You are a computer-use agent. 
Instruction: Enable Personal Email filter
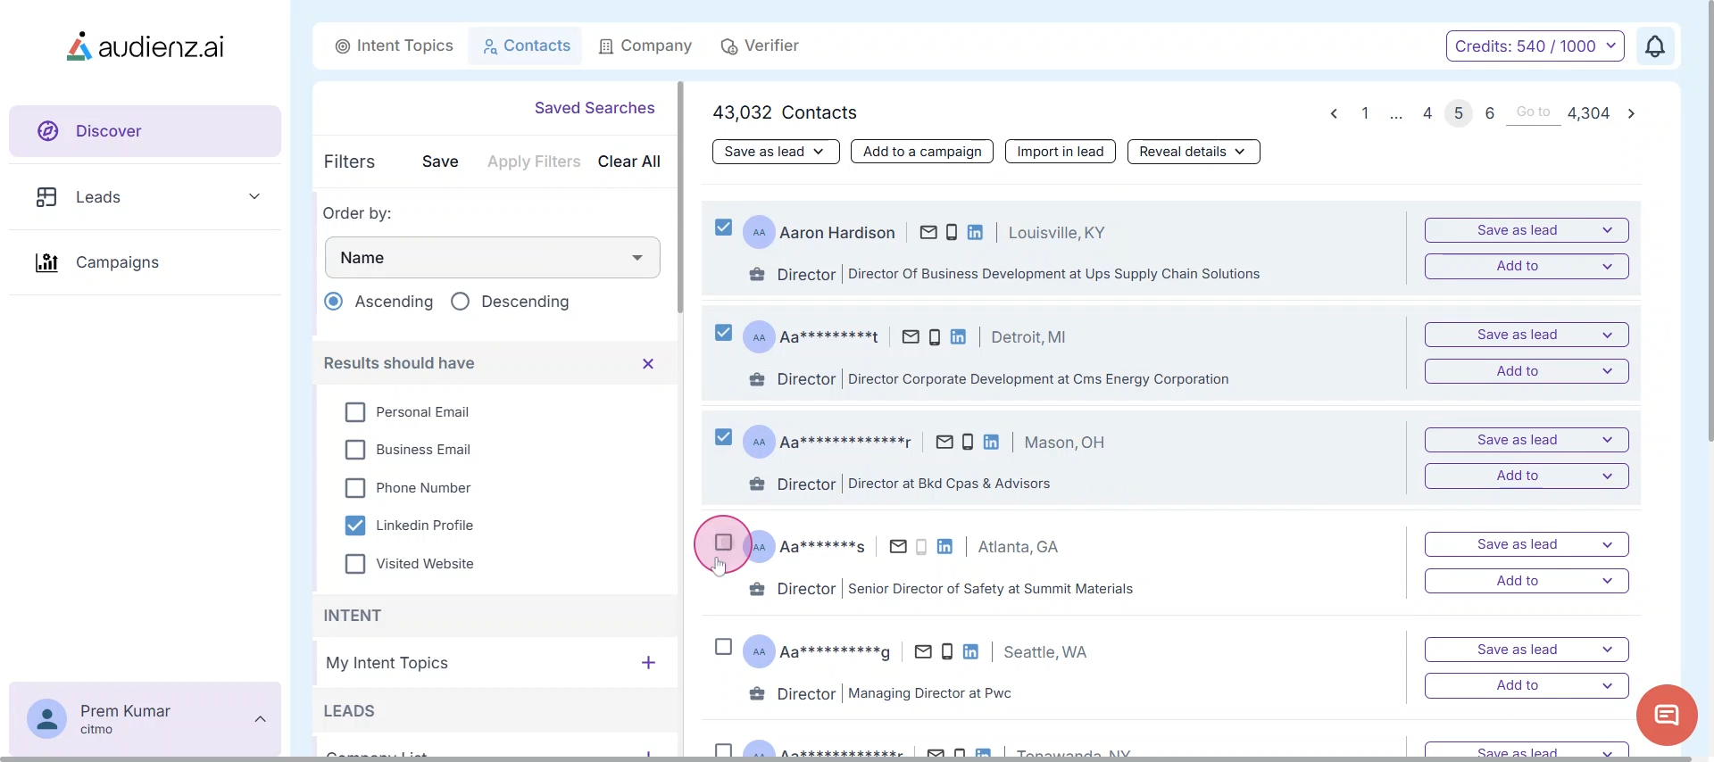[355, 412]
